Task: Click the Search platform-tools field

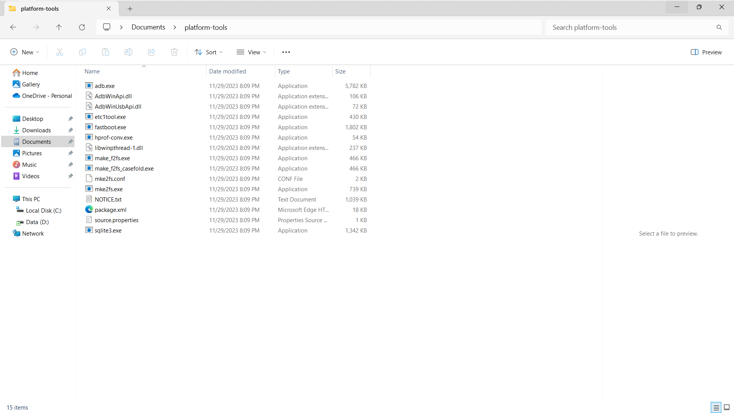Action: [631, 27]
